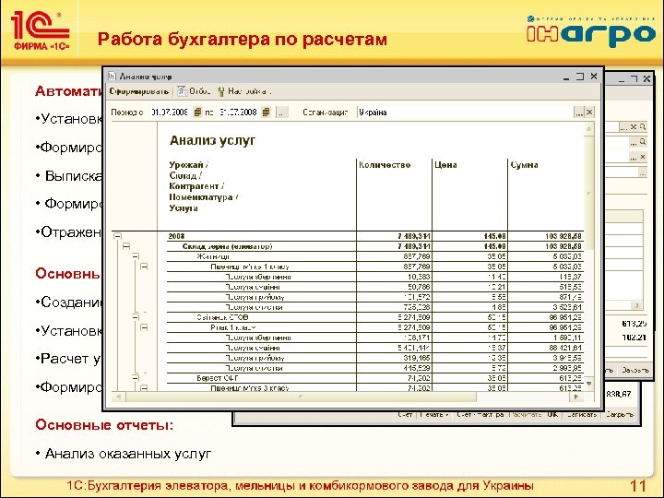Click the sum value 103 928,58 in 2008 row

(x=563, y=236)
